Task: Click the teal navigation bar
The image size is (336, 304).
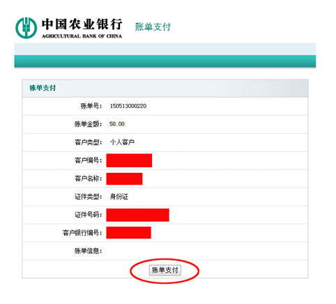Action: pyautogui.click(x=165, y=61)
